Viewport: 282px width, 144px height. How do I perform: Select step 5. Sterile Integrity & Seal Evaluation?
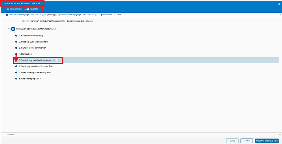tap(35, 60)
